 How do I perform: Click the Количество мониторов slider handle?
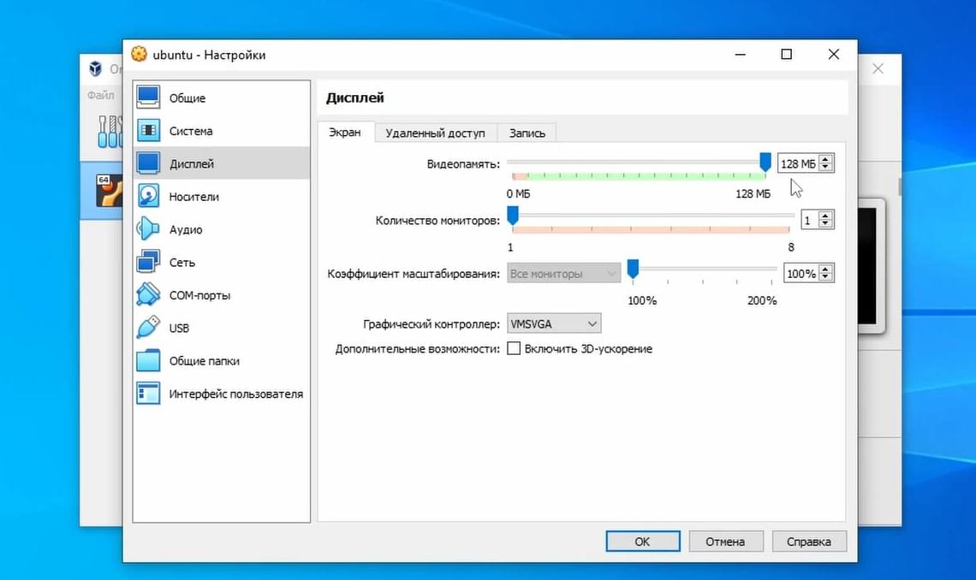pos(513,216)
